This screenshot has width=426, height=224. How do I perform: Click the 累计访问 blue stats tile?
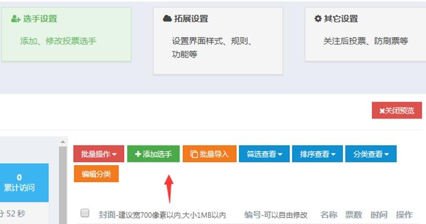pyautogui.click(x=24, y=182)
